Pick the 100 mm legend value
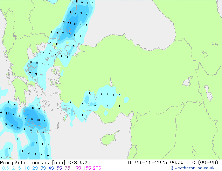 click(77, 168)
